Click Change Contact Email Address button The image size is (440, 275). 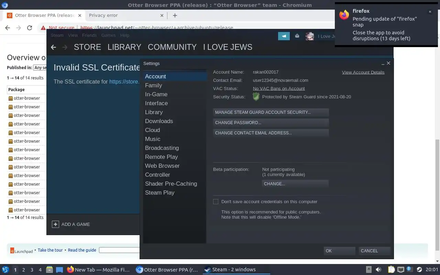pos(271,133)
